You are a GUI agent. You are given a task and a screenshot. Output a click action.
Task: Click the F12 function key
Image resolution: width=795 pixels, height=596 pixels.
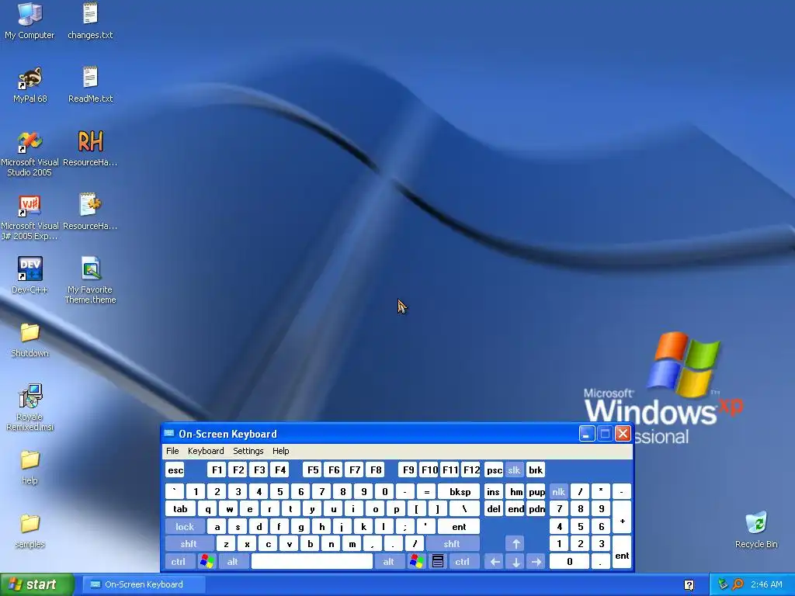point(471,470)
